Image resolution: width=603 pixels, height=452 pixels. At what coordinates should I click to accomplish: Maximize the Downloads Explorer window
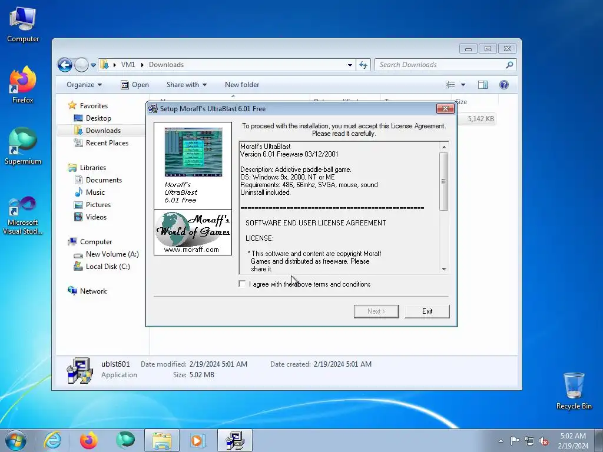(x=488, y=49)
